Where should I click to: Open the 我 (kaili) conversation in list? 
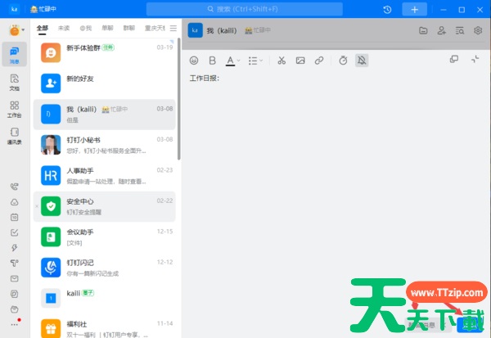104,115
